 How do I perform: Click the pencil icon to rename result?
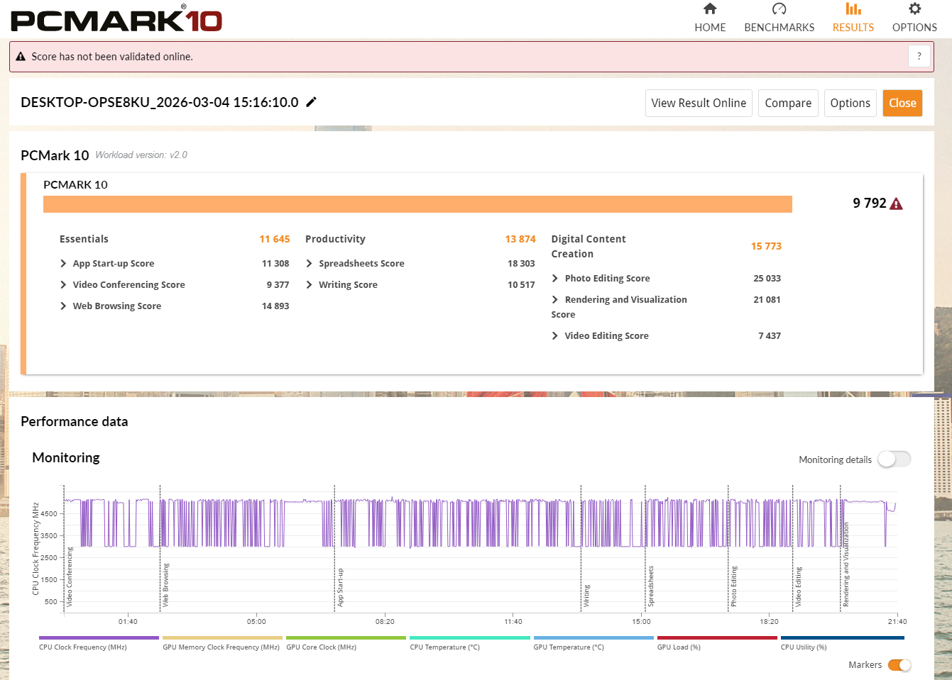tap(311, 102)
